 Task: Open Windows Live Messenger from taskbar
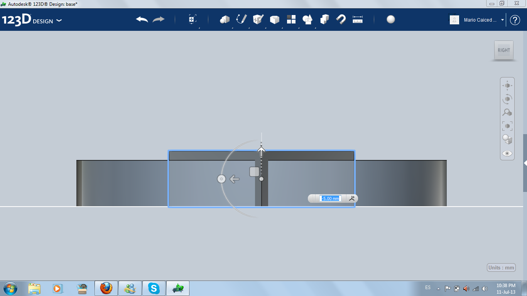[x=130, y=288]
